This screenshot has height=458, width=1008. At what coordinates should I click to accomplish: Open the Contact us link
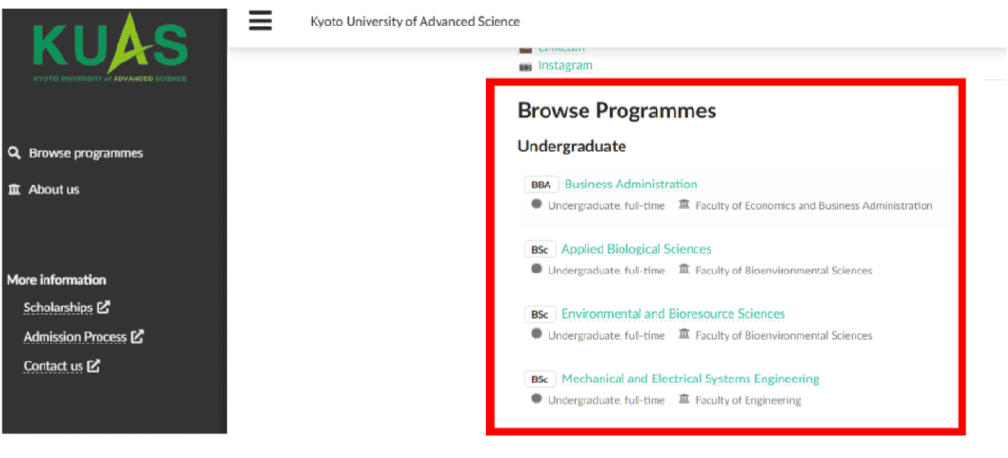pyautogui.click(x=53, y=366)
